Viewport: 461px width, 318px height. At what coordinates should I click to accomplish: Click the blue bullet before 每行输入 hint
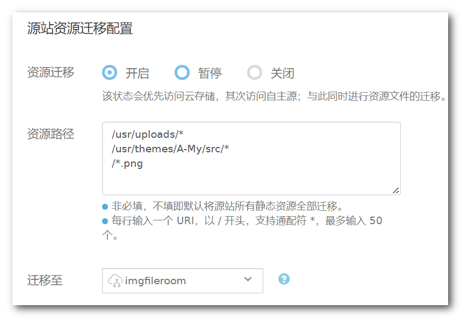point(105,220)
